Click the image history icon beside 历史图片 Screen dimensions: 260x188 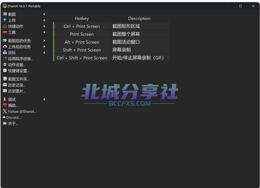point(5,91)
